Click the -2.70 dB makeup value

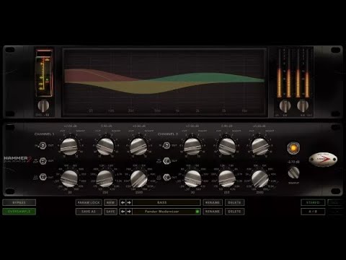[293, 162]
